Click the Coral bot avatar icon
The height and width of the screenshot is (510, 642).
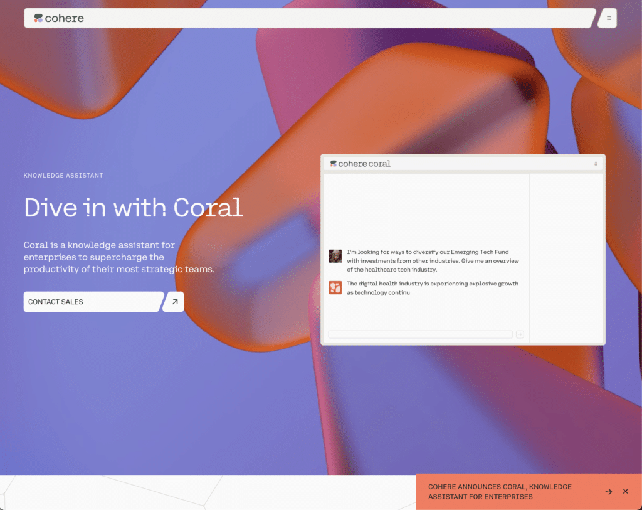click(335, 287)
